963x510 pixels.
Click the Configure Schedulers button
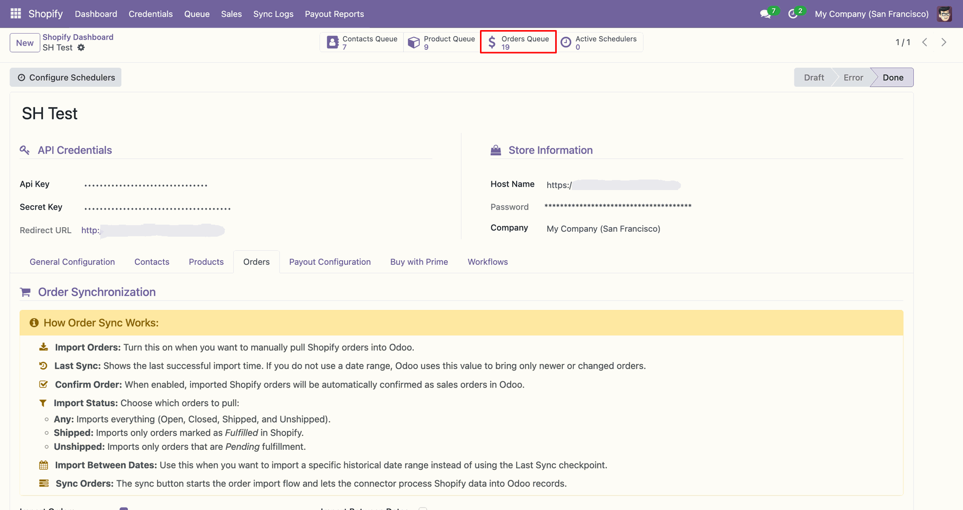[66, 77]
